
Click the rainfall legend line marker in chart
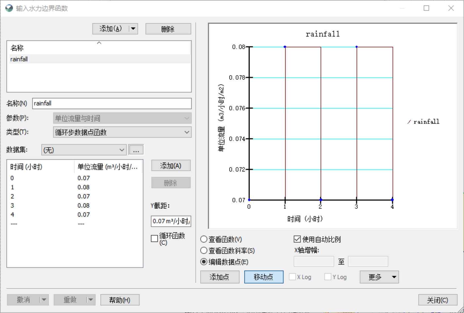409,122
